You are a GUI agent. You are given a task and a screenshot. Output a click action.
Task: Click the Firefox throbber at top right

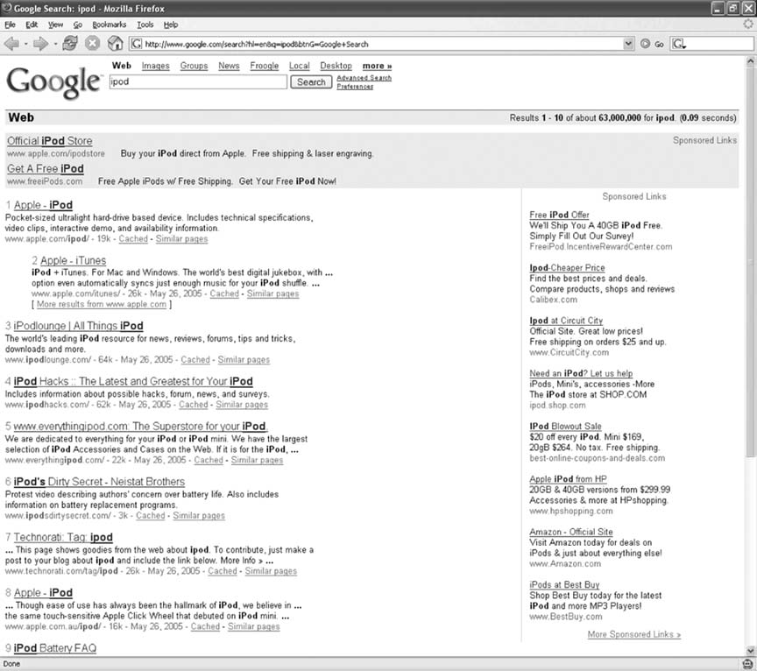[x=748, y=24]
